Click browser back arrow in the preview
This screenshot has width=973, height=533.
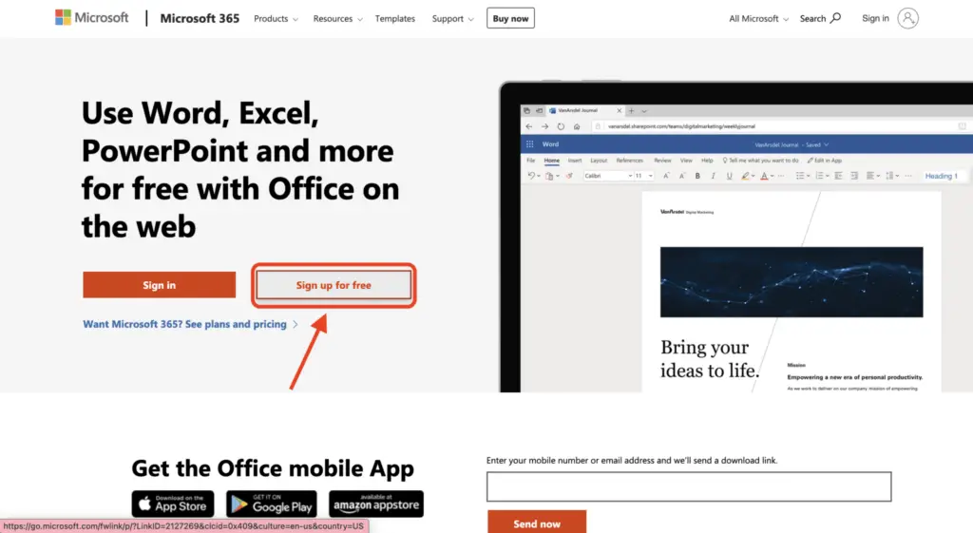[528, 126]
